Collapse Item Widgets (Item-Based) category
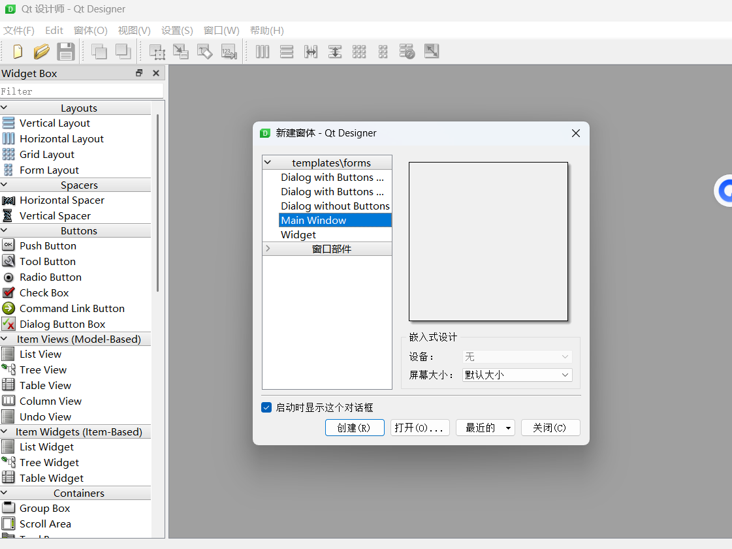732x549 pixels. (x=4, y=432)
